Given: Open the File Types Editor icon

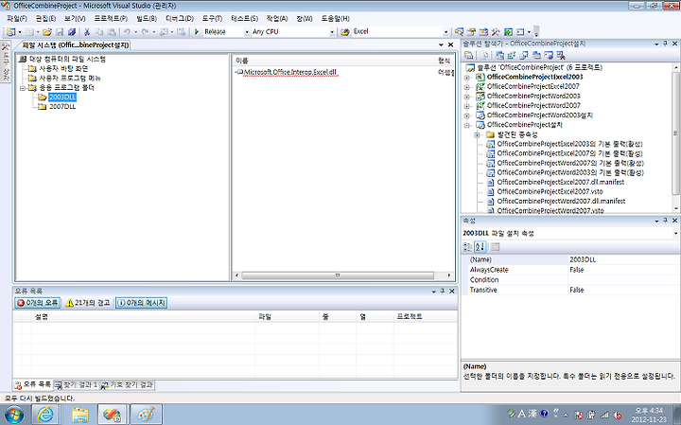Looking at the screenshot, I should pos(524,55).
